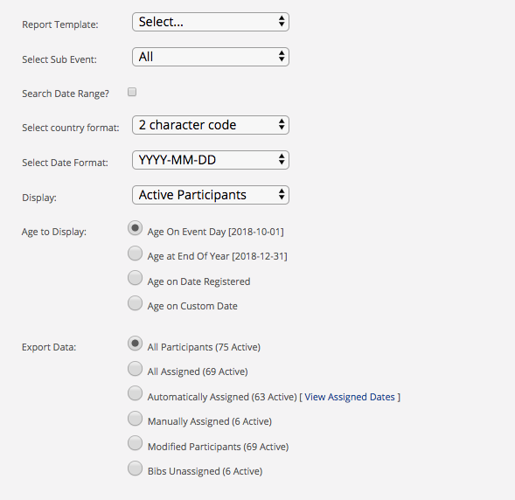Select Age on Date Registered radio
515x500 pixels.
tap(135, 278)
